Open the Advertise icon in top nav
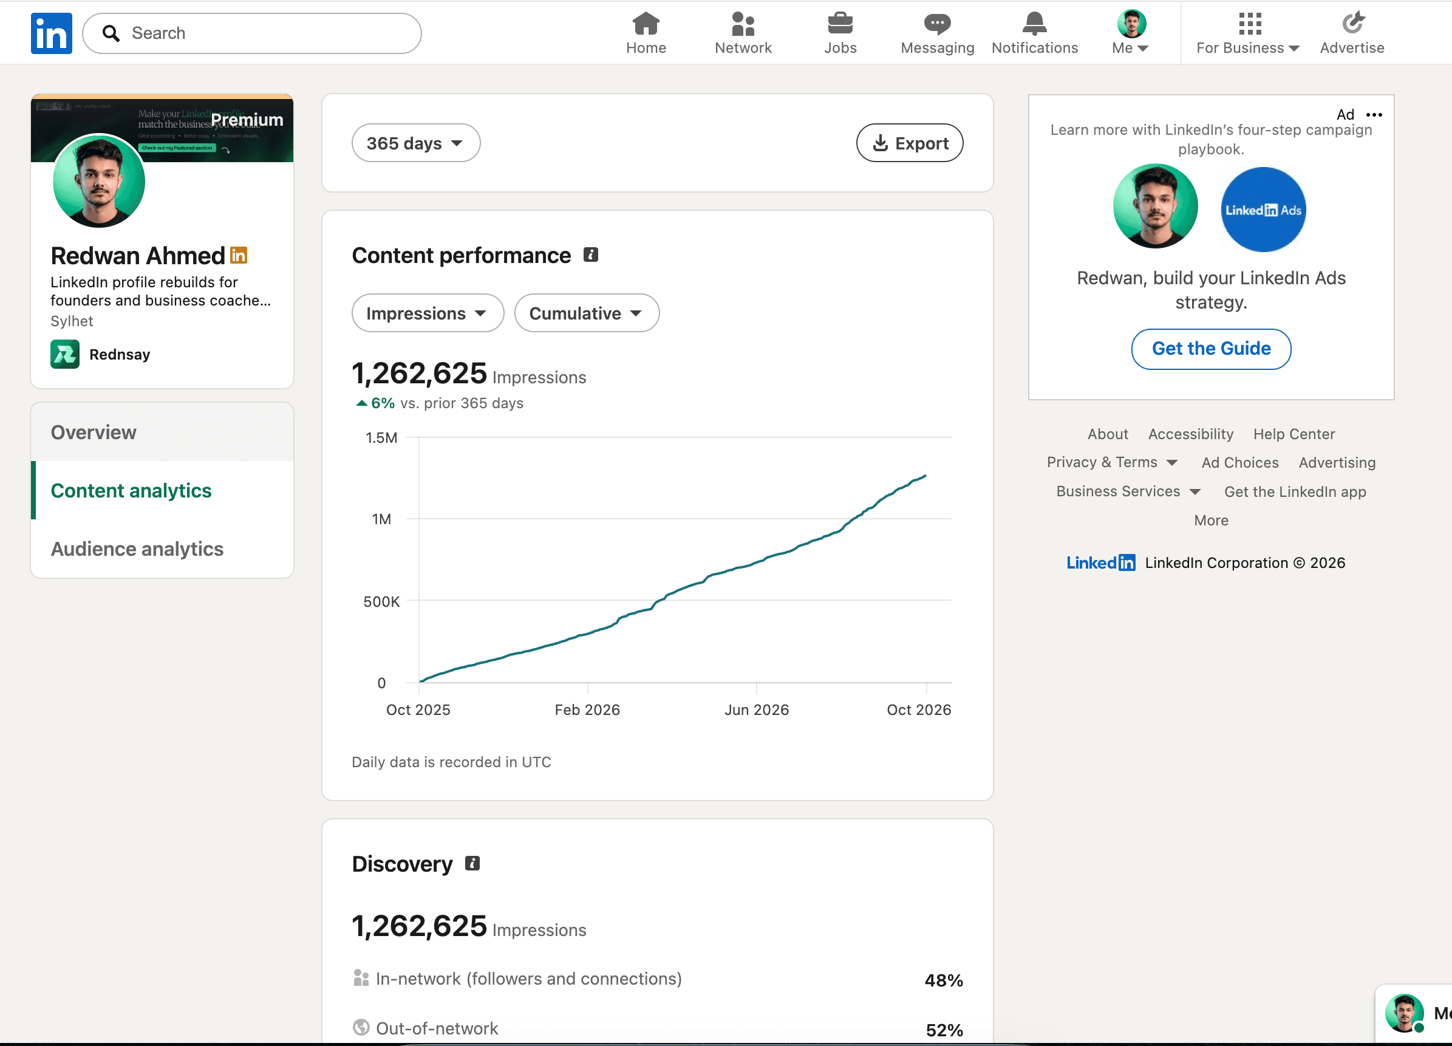Screen dimensions: 1452x1046 tap(1352, 23)
